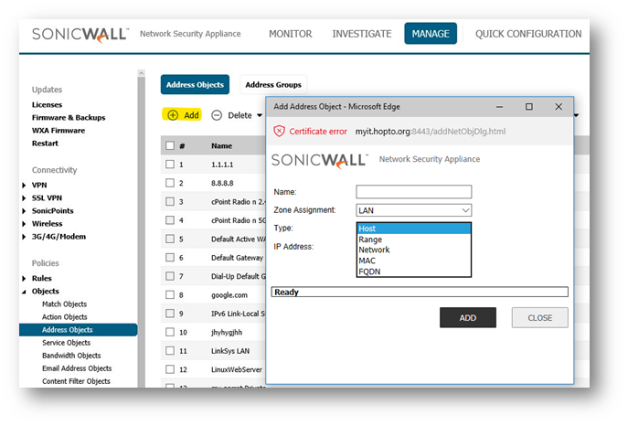Switch to Address Objects tab

(x=195, y=84)
